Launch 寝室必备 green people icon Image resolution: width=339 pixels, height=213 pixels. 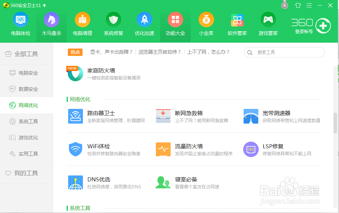(x=163, y=182)
